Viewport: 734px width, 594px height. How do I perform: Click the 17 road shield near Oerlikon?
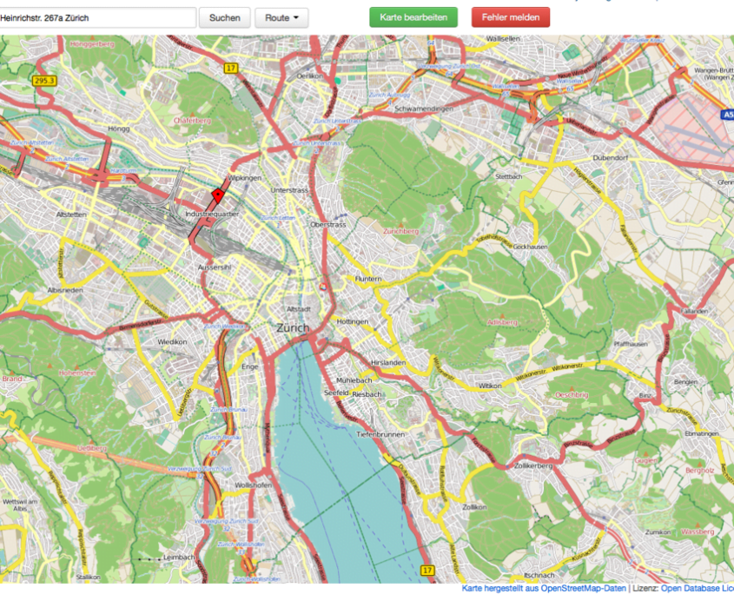coord(229,67)
